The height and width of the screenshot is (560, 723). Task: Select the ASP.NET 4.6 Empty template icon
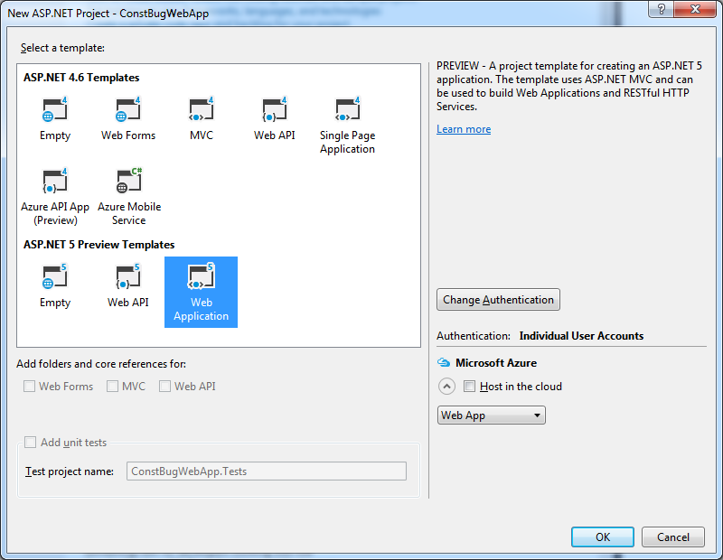coord(55,109)
